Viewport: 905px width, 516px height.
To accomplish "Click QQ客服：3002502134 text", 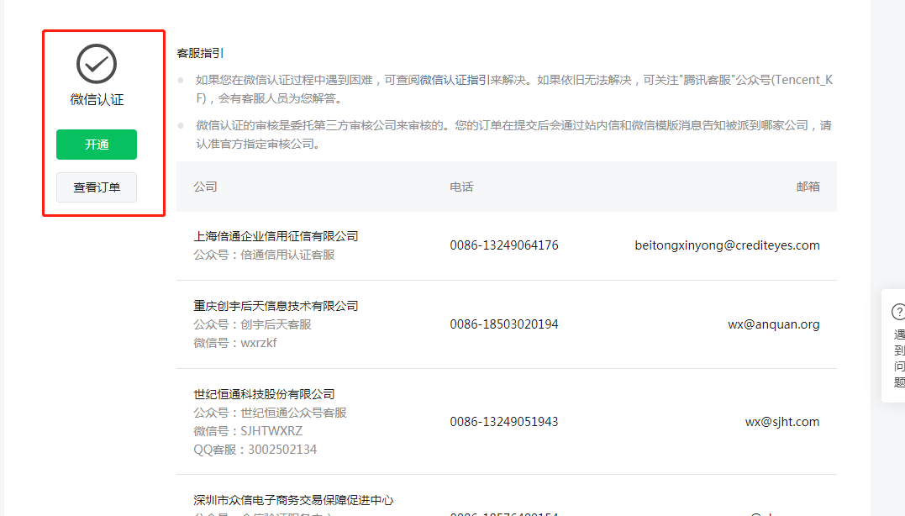I will pyautogui.click(x=255, y=450).
